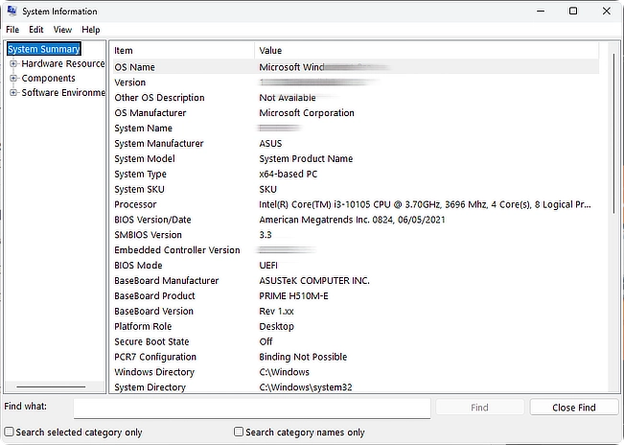
Task: Select the System Directory row
Action: click(356, 387)
